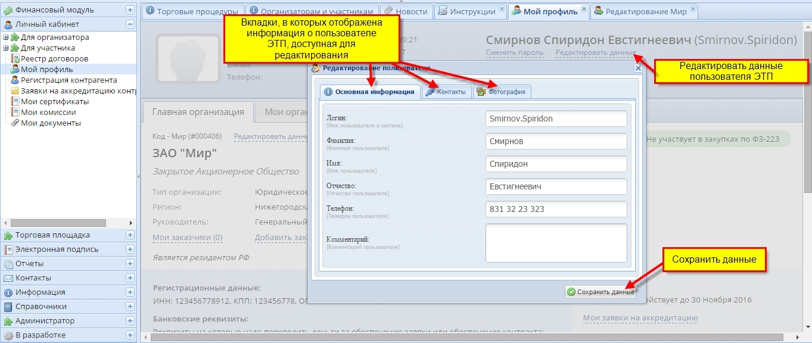
Task: Click the Отчеты section icon
Action: coord(8,264)
